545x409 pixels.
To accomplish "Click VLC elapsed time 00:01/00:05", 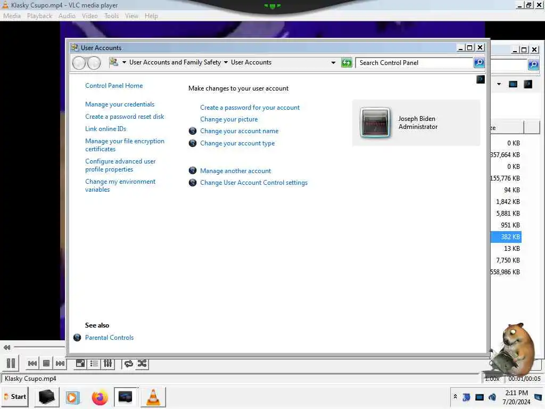I will pos(524,379).
